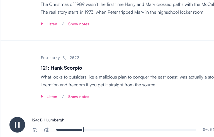Image resolution: width=214 pixels, height=137 pixels.
Task: Open Show notes for the Harry and Marv episode
Action: pos(79,24)
